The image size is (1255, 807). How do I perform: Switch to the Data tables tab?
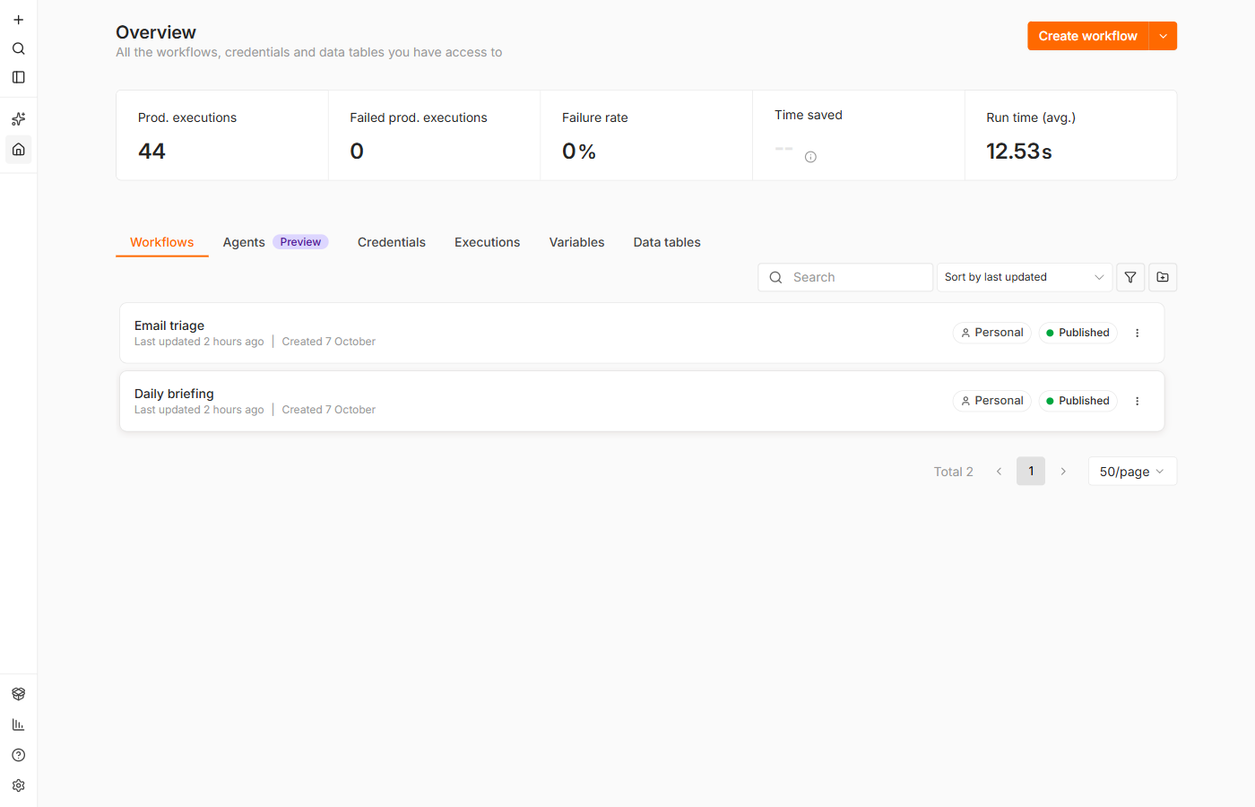[667, 242]
